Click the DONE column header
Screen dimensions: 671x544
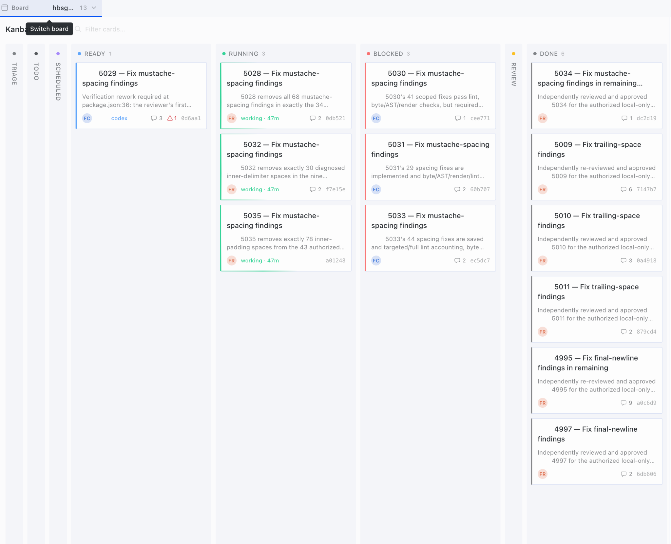coord(549,54)
